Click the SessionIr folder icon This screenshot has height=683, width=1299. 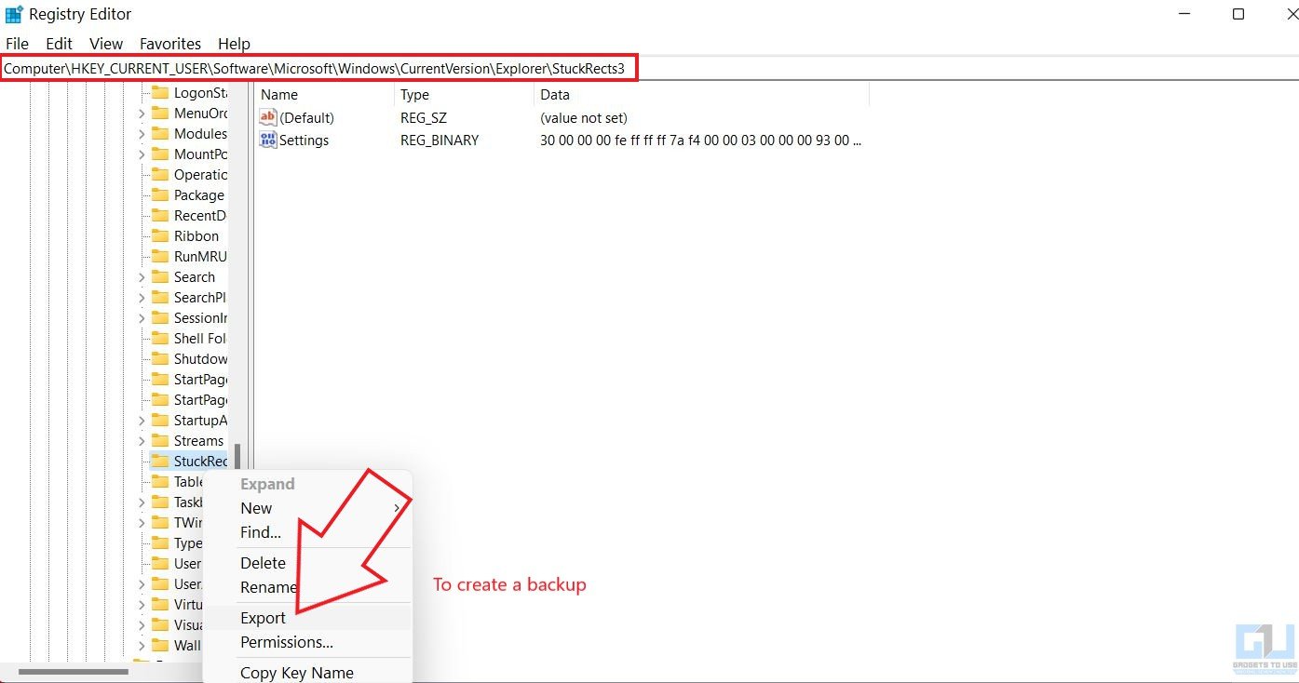click(160, 318)
